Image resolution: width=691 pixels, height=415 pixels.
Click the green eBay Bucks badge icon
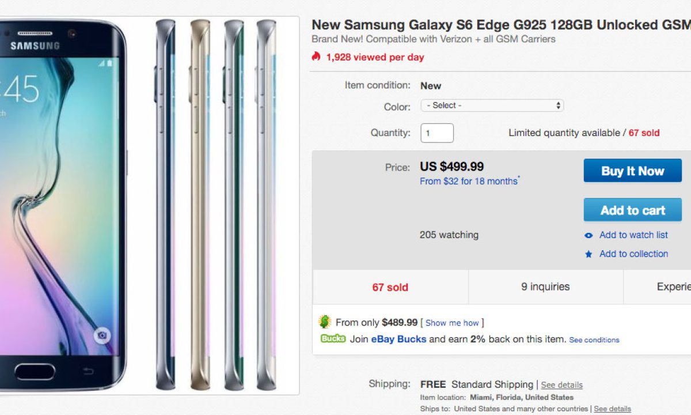pos(333,339)
